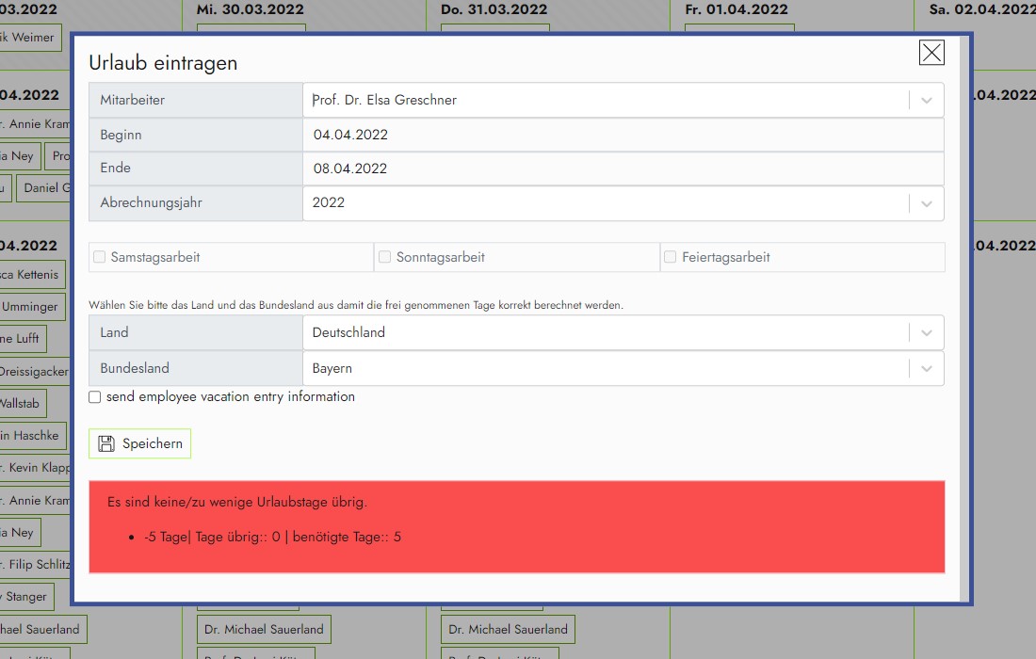Click the floppy disk save icon
This screenshot has width=1036, height=659.
(x=106, y=443)
